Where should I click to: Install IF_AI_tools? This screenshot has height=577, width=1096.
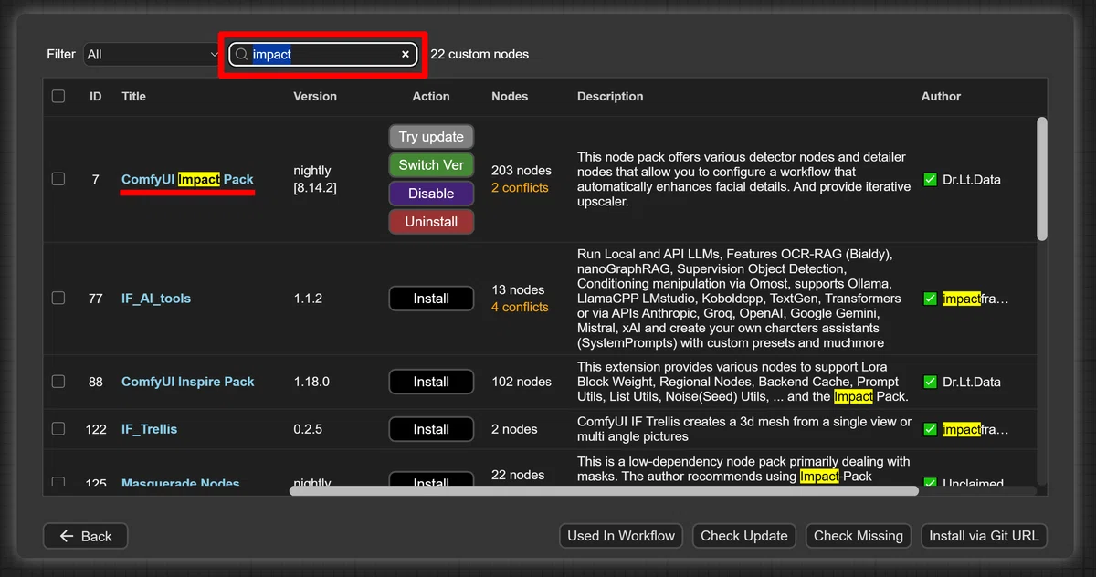tap(431, 299)
